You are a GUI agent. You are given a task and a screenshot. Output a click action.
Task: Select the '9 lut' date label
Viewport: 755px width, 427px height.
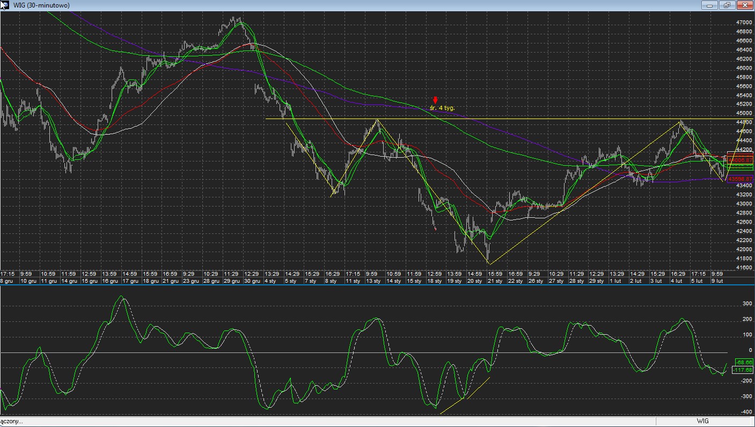(717, 281)
